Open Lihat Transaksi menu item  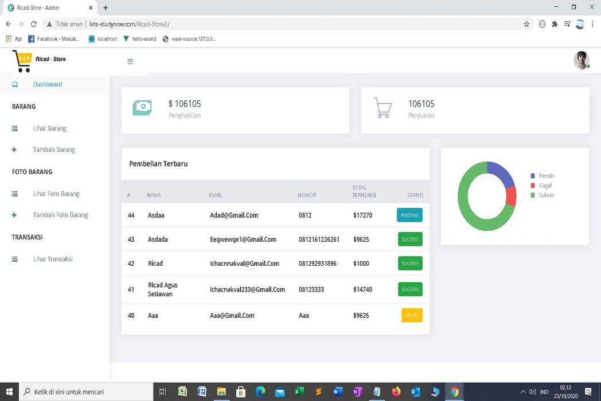(53, 260)
